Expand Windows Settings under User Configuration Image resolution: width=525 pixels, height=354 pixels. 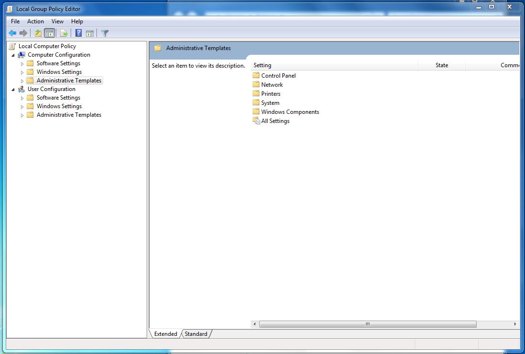(x=22, y=107)
